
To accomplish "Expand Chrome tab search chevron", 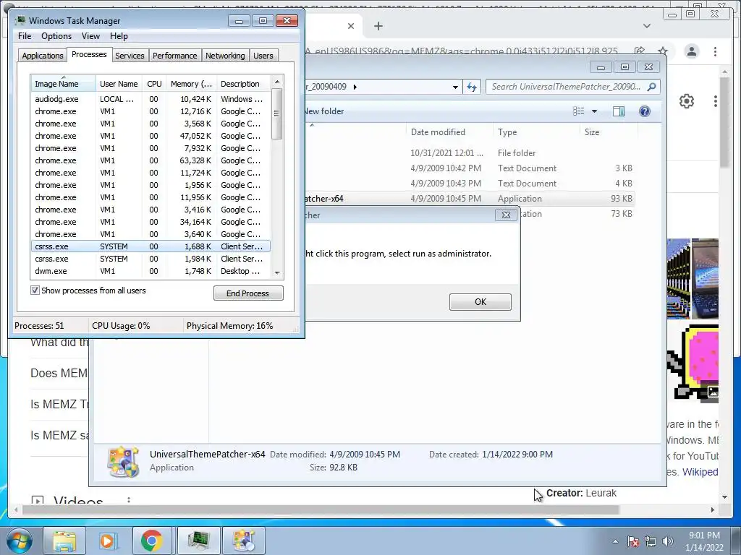I will pyautogui.click(x=646, y=26).
